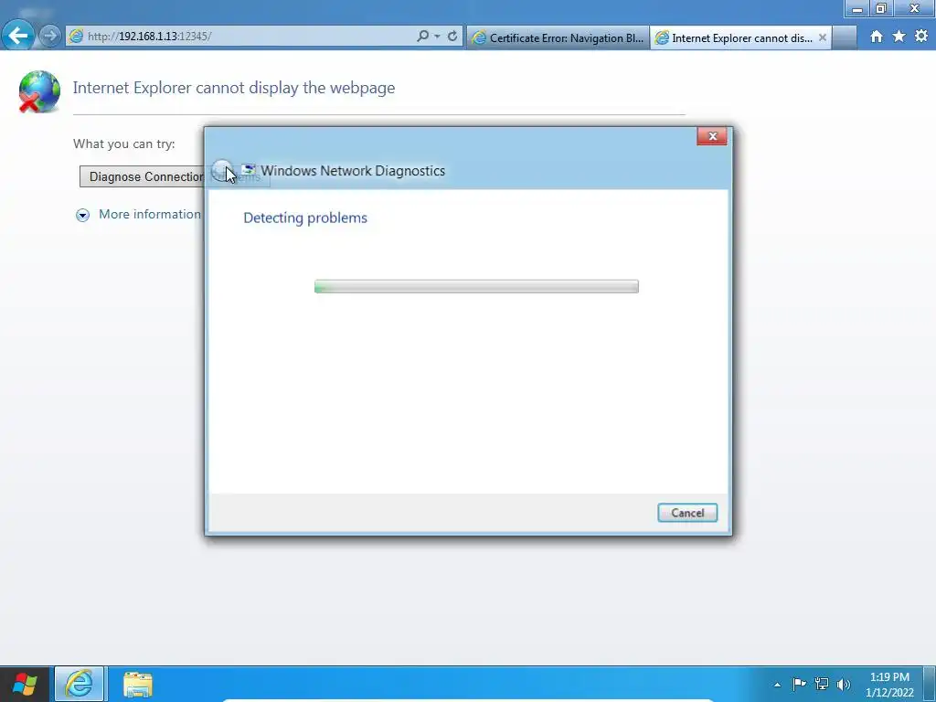Click the search magnifier in address bar
The image size is (936, 702).
tap(422, 36)
